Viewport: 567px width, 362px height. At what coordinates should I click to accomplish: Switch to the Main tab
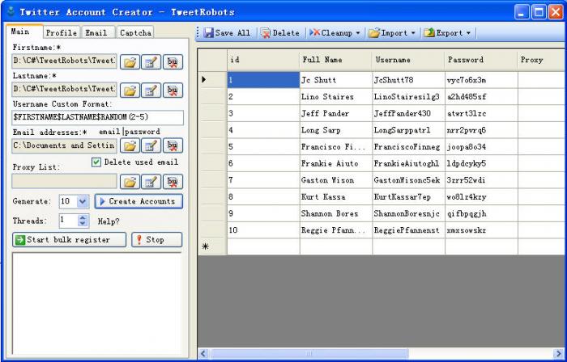pyautogui.click(x=23, y=32)
